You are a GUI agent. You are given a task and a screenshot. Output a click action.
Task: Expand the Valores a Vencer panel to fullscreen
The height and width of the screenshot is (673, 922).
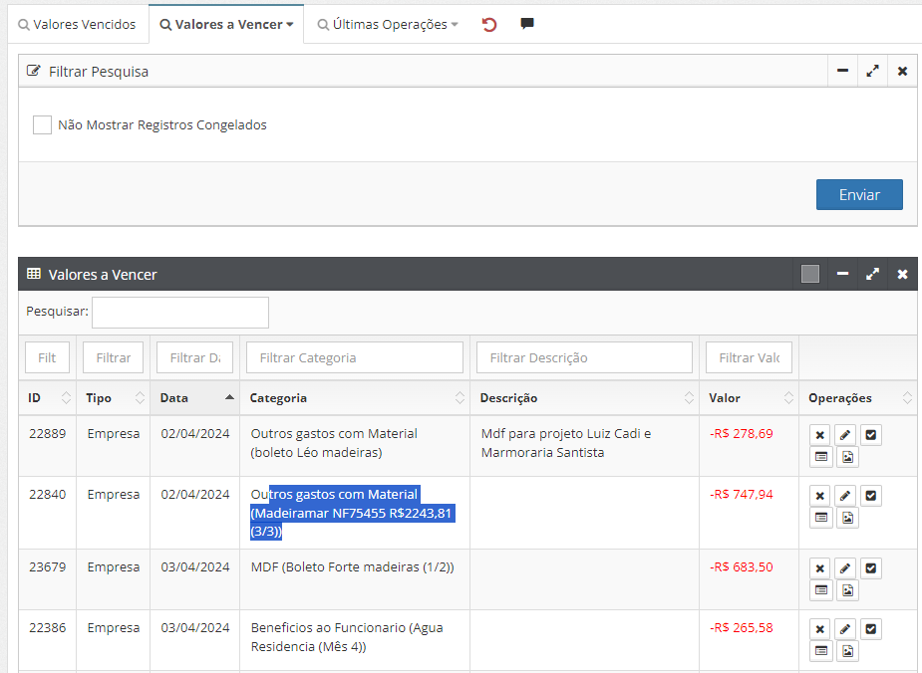point(872,274)
